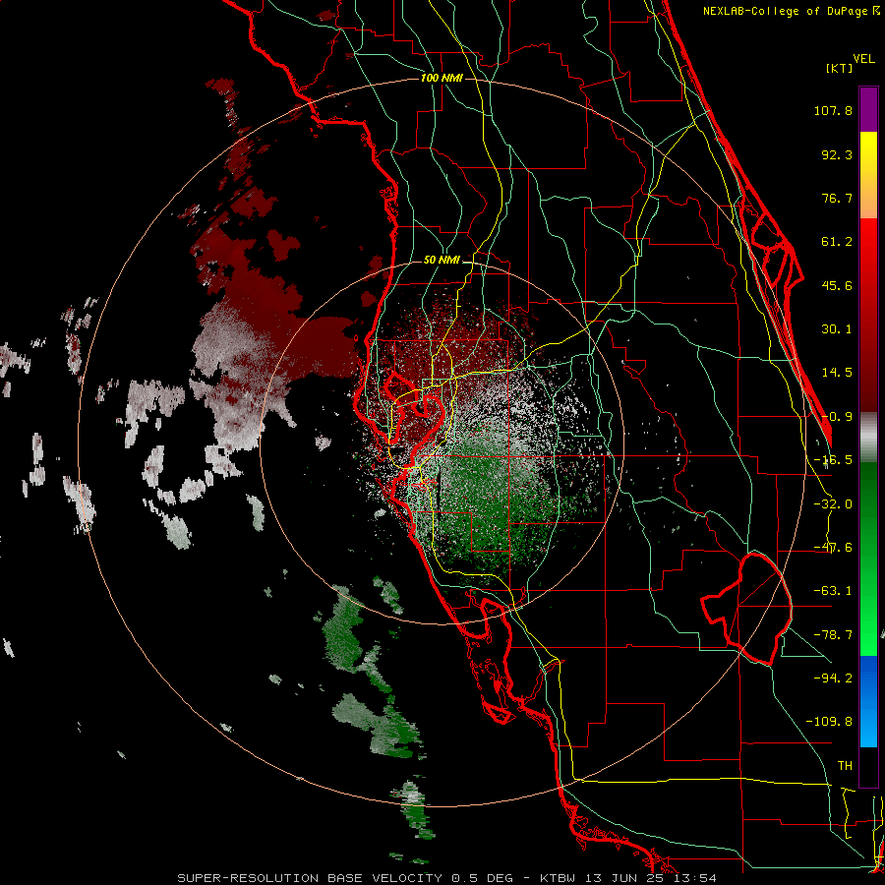Click the 92.3 value on velocity scale

(837, 154)
